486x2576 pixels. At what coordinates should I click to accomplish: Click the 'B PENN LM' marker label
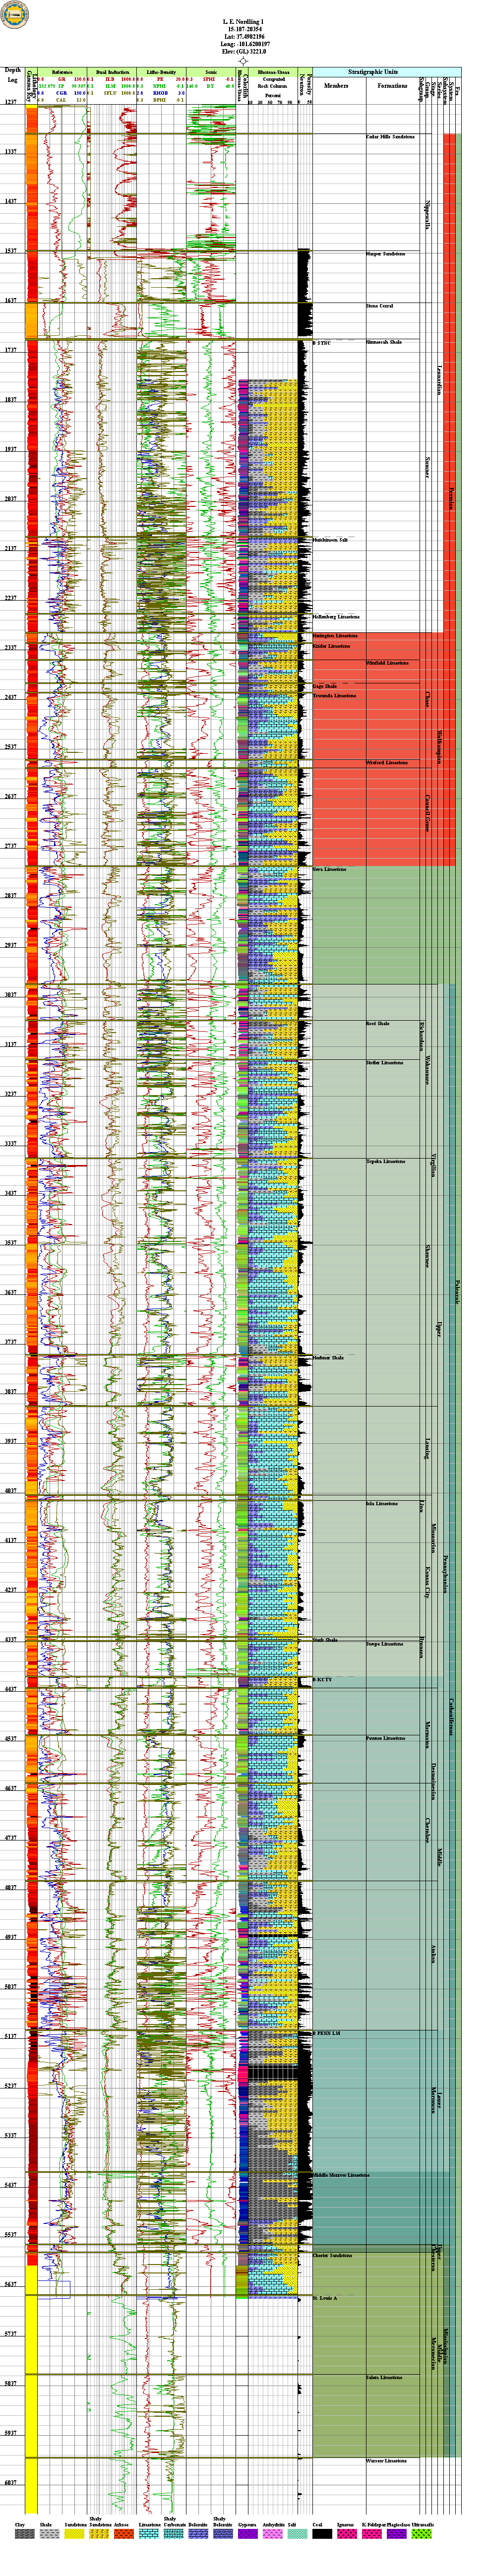[327, 2034]
